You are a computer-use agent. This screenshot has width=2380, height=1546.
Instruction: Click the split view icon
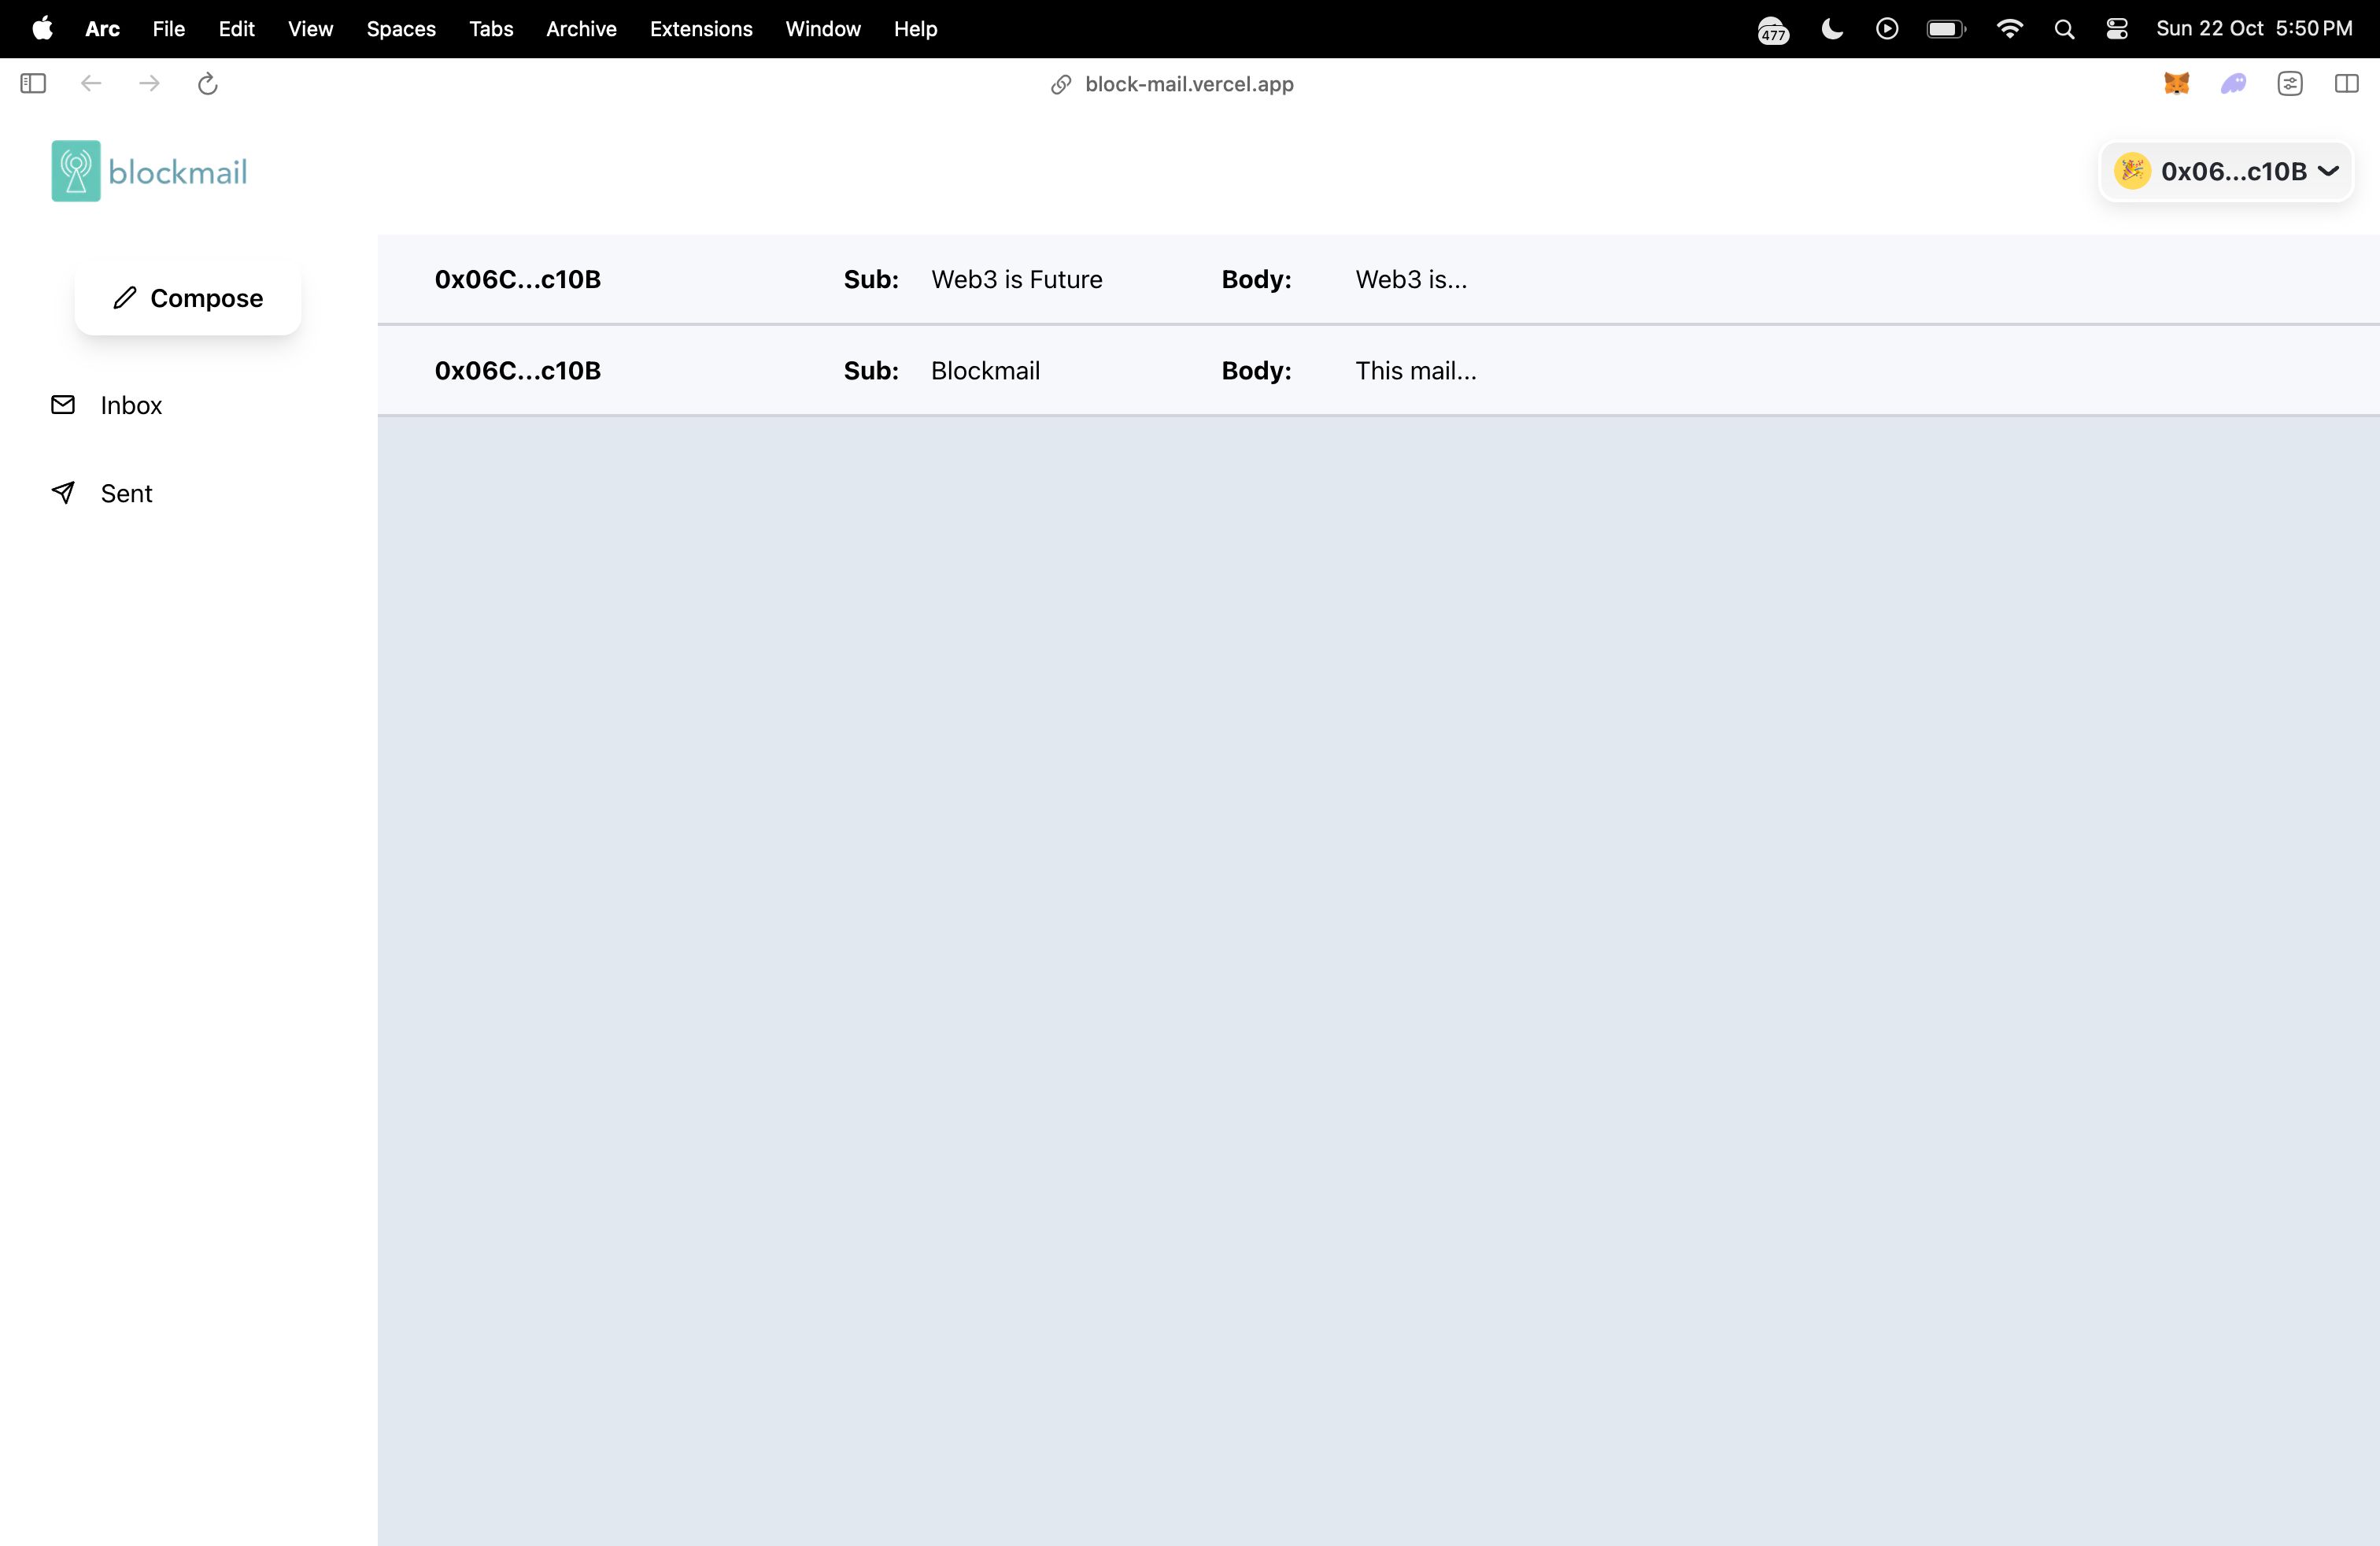(x=2346, y=84)
